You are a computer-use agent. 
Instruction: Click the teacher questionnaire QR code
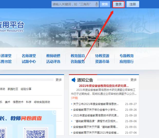[x=36, y=133]
